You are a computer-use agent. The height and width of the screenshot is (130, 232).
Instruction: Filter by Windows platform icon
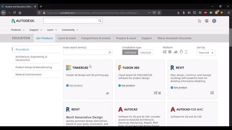165,52
